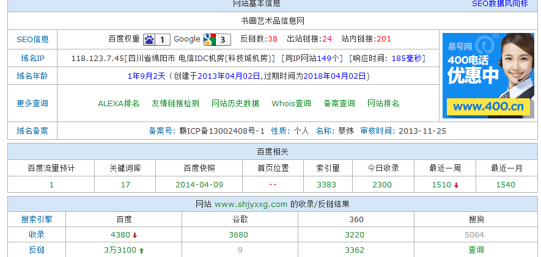Click red down arrow beside 4380
This screenshot has height=257, width=541.
[134, 235]
